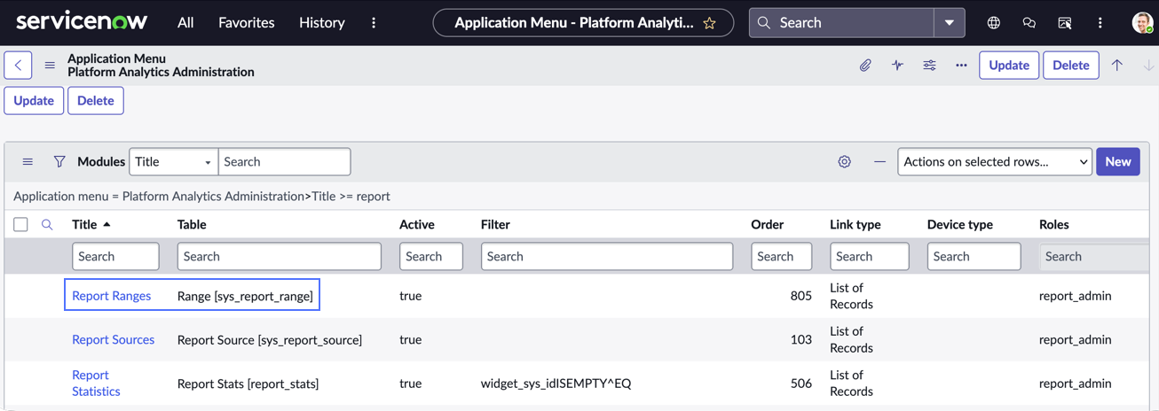Screen dimensions: 1159x411
Task: Open the user avatar menu
Action: 1142,23
